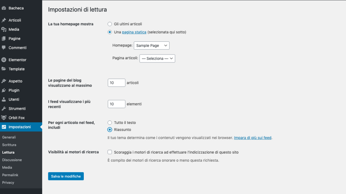Click the Media library icon in main menu

pos(4,29)
